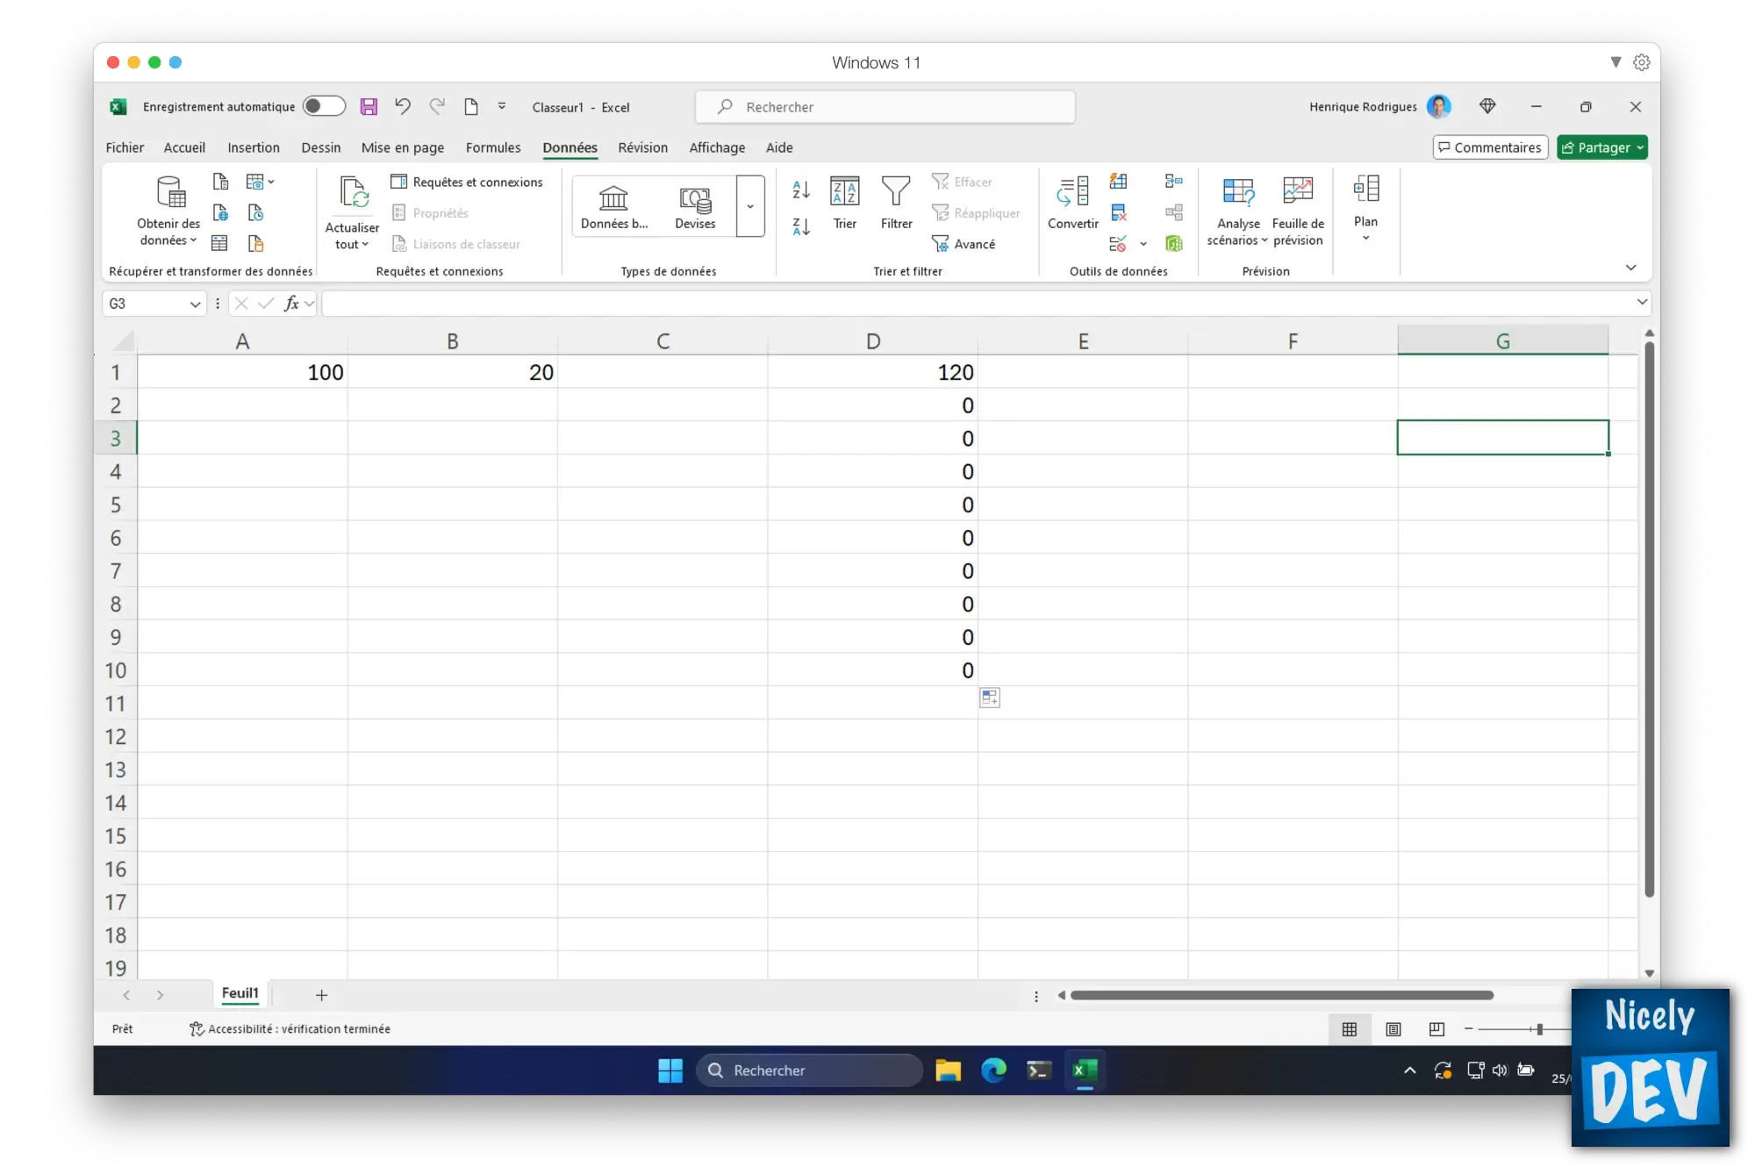Select cell A1 containing 100

(x=242, y=372)
